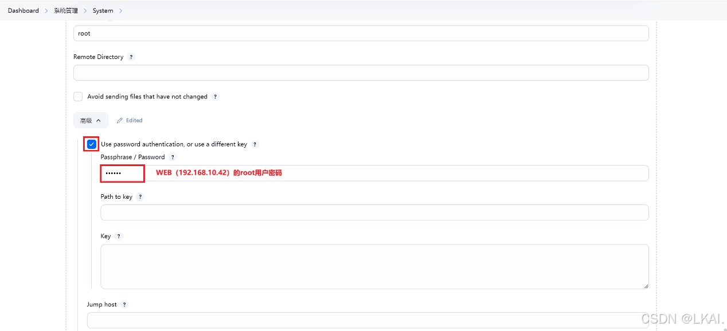This screenshot has height=331, width=727.
Task: Click the Remote Directory input field
Action: pos(361,73)
